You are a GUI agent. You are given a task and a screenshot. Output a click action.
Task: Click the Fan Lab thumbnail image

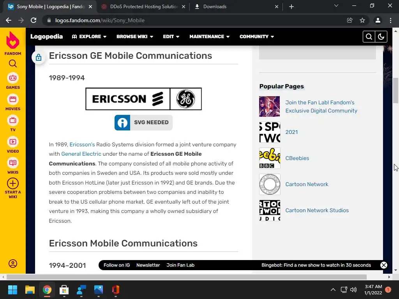click(x=270, y=107)
